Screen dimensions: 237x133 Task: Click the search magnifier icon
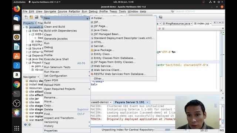point(173,11)
